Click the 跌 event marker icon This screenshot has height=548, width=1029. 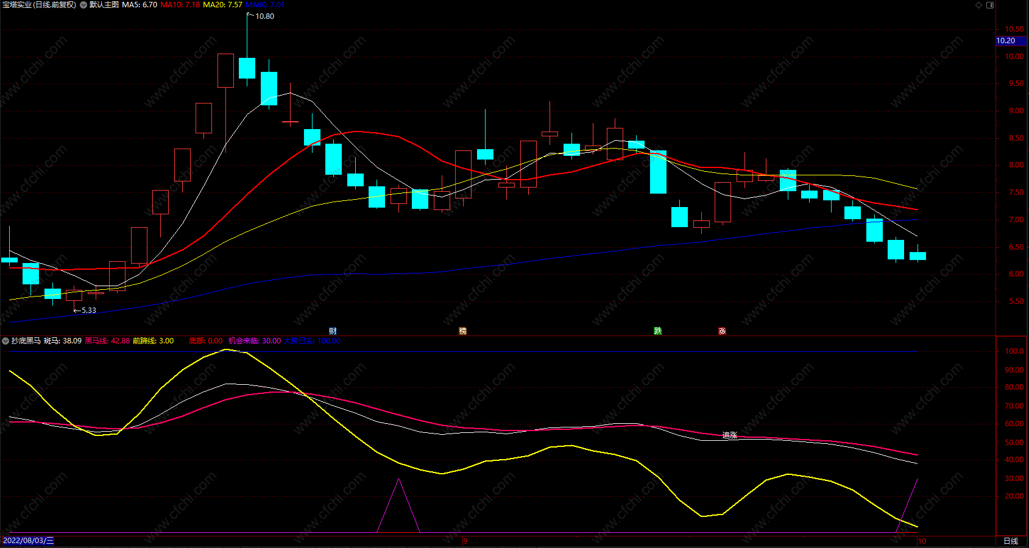click(x=657, y=331)
